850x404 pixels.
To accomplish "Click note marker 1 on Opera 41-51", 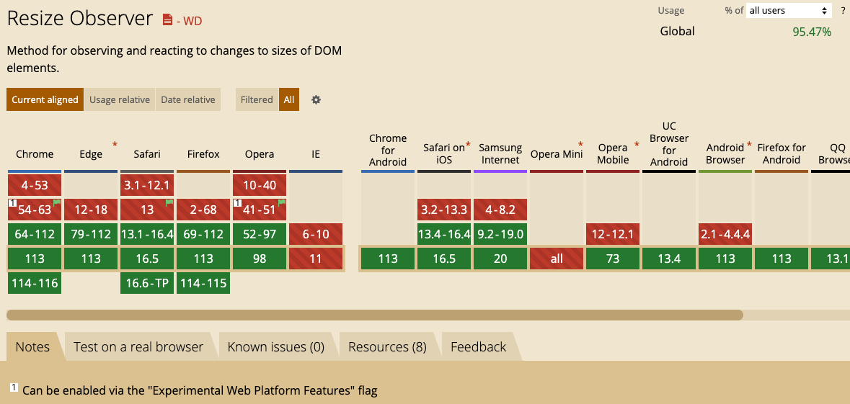I will point(237,203).
